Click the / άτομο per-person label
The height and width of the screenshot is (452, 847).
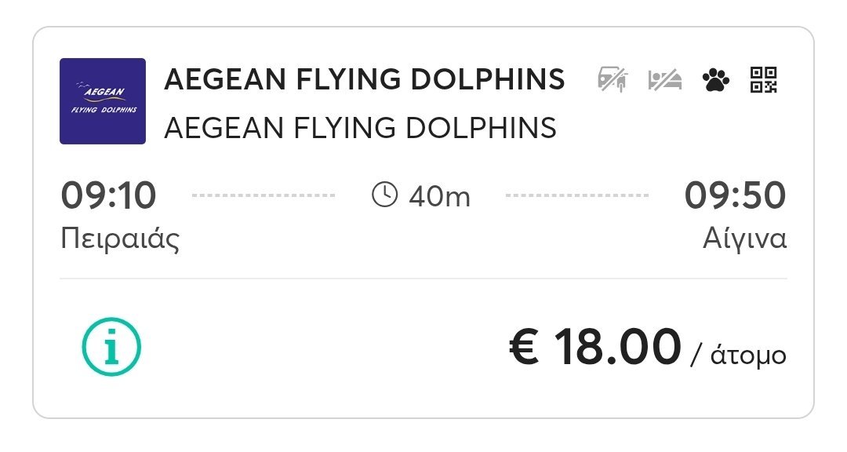coord(739,355)
